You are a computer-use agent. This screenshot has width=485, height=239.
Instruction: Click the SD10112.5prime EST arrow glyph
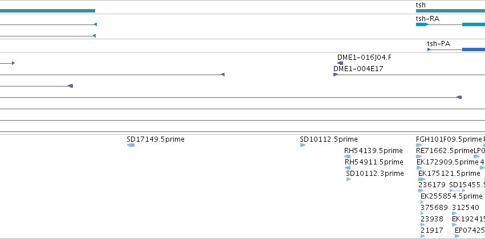(303, 145)
